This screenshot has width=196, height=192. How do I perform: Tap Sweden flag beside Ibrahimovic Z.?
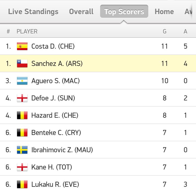pyautogui.click(x=22, y=150)
